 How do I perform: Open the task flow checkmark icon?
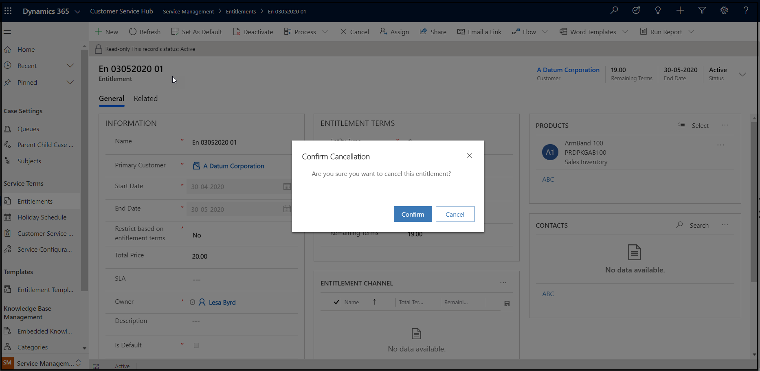pyautogui.click(x=636, y=11)
